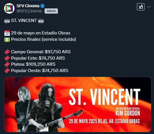Click the @SFV_Cinema handle
The height and width of the screenshot is (134, 154).
tap(29, 11)
